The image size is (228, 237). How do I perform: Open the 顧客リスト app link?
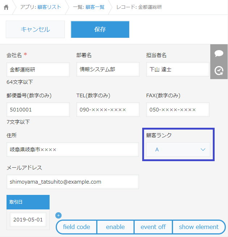coord(49,7)
